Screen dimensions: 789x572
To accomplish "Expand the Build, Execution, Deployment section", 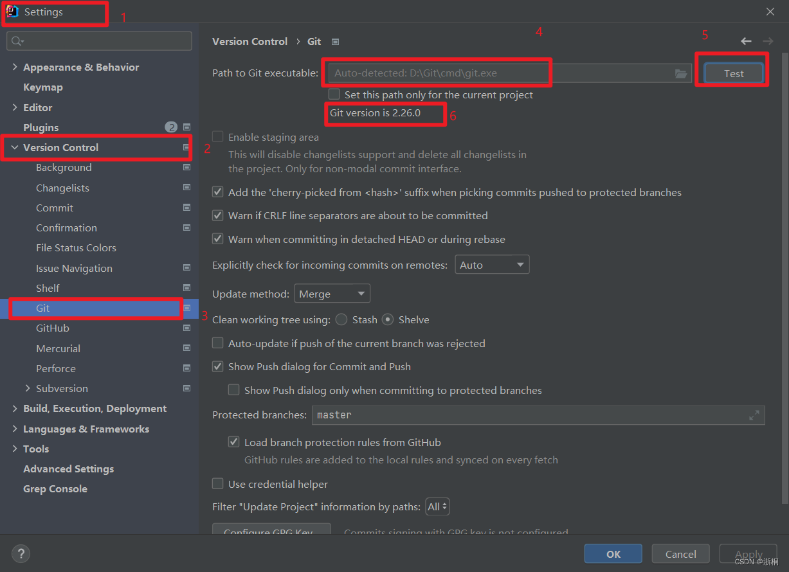I will [x=15, y=409].
